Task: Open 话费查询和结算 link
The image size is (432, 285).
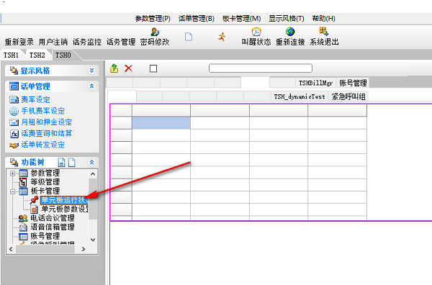Action: click(47, 133)
